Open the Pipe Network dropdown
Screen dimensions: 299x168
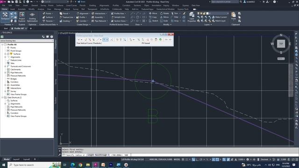(x=100, y=21)
